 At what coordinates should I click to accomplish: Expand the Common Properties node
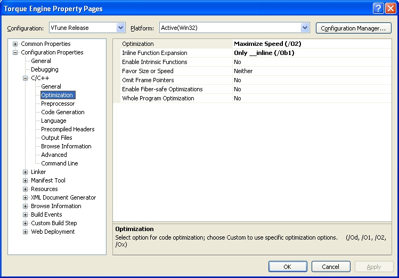click(x=15, y=44)
